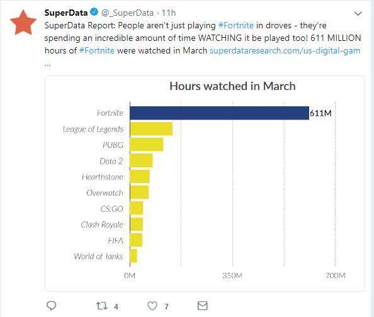374x317 pixels.
Task: Click the retweet count 4
Action: 116,306
